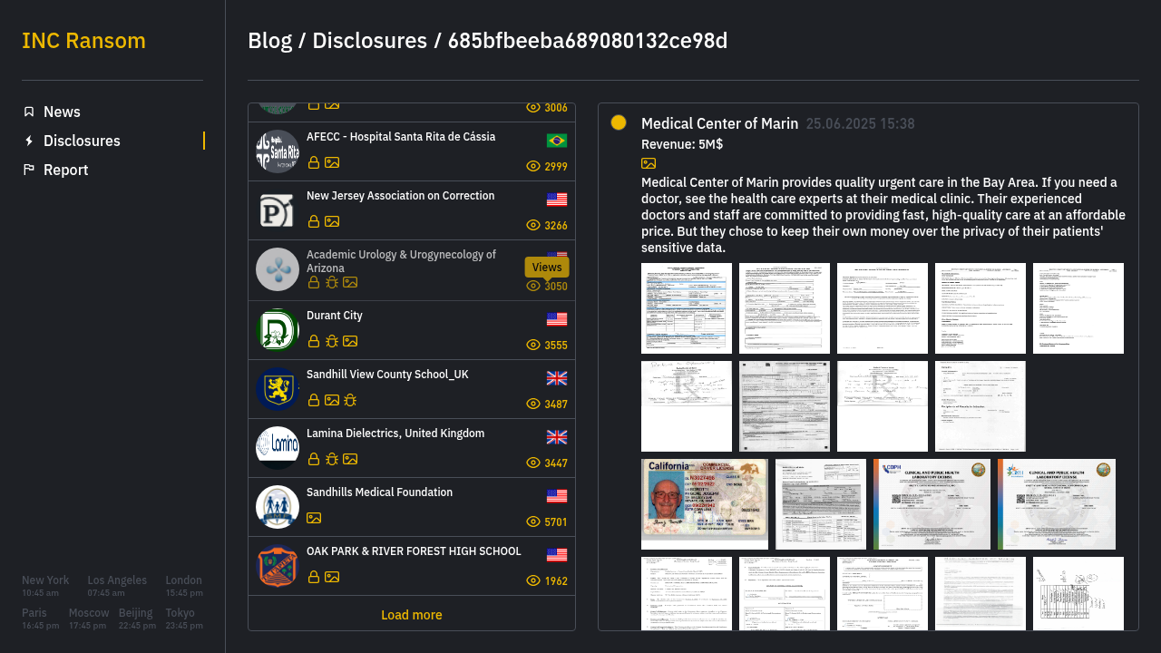Screen dimensions: 1161x653
Task: Click the date 25.06.2025 15:38
Action: click(x=860, y=123)
